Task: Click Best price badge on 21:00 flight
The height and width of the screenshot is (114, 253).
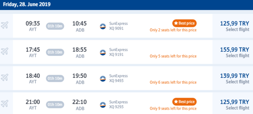Action: [185, 102]
